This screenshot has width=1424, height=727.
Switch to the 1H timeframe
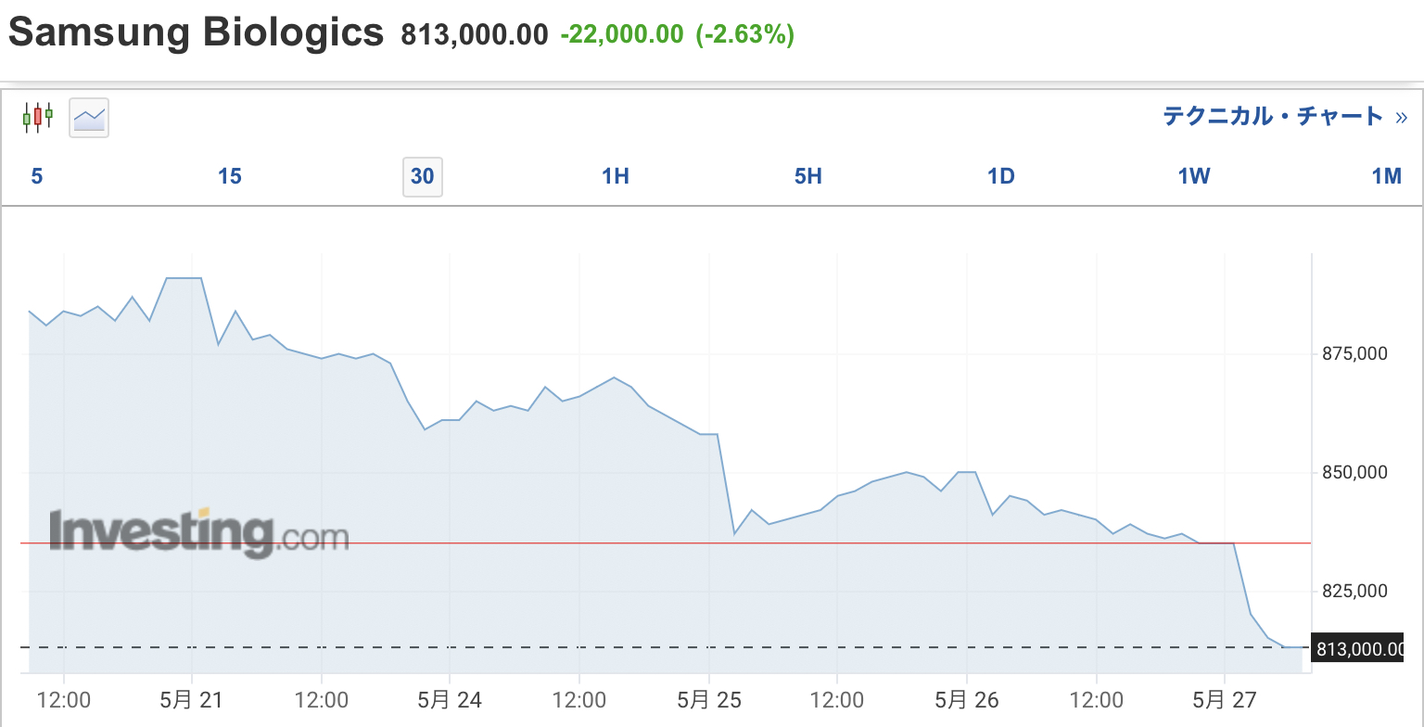[616, 176]
